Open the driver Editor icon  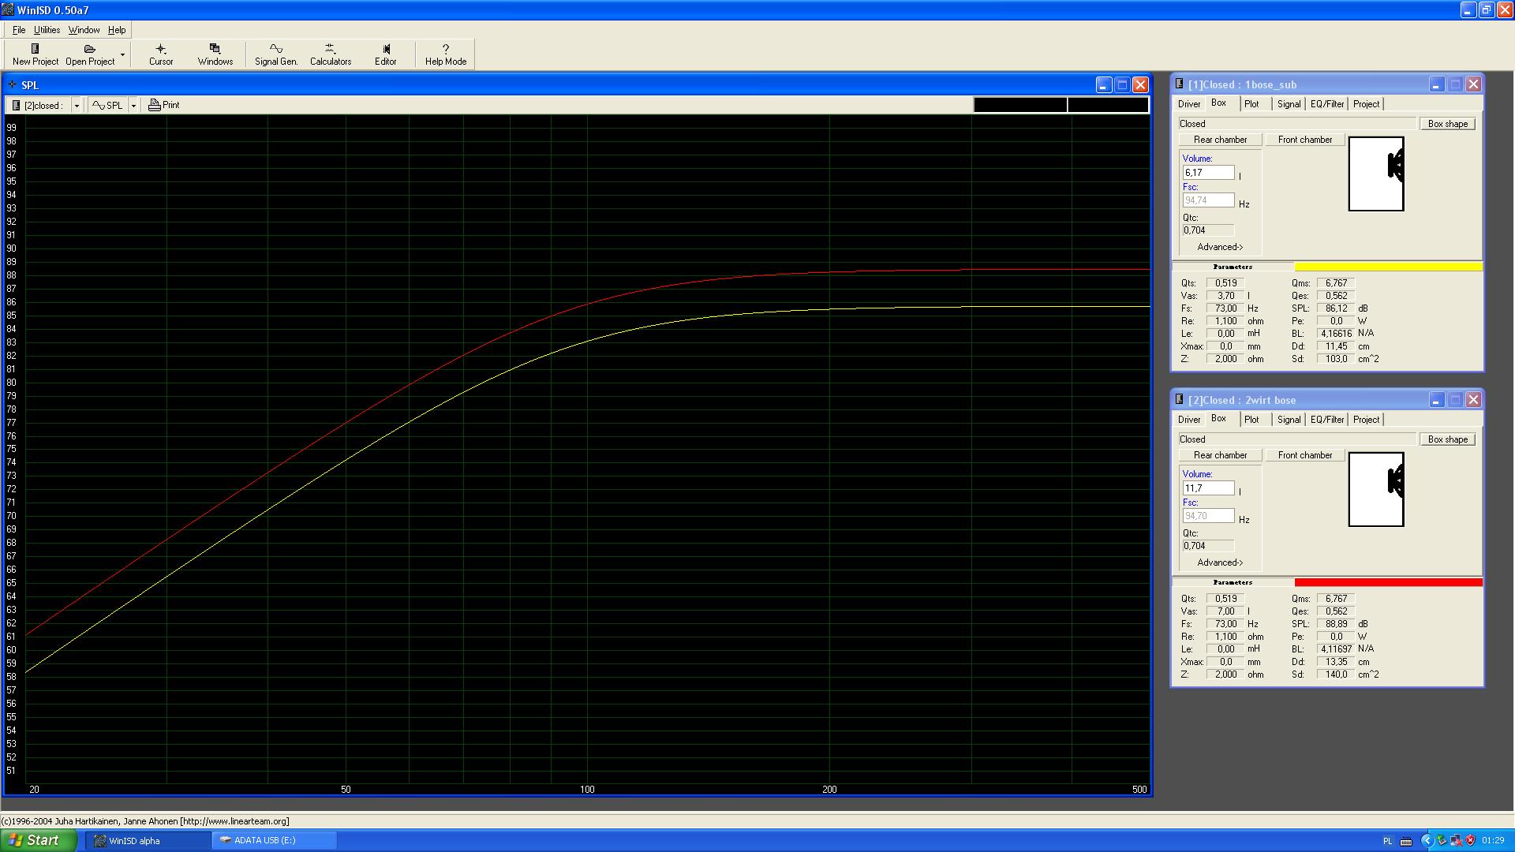point(385,50)
